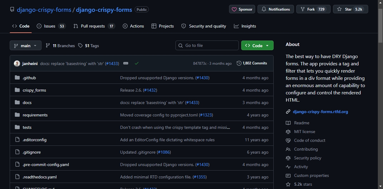Open the tests row commit message
Screen dimensions: 383x189
pos(175,127)
